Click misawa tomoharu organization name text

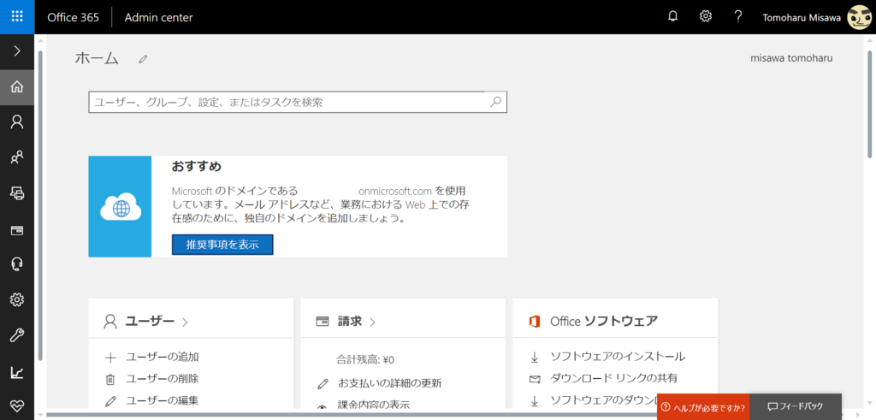(791, 57)
